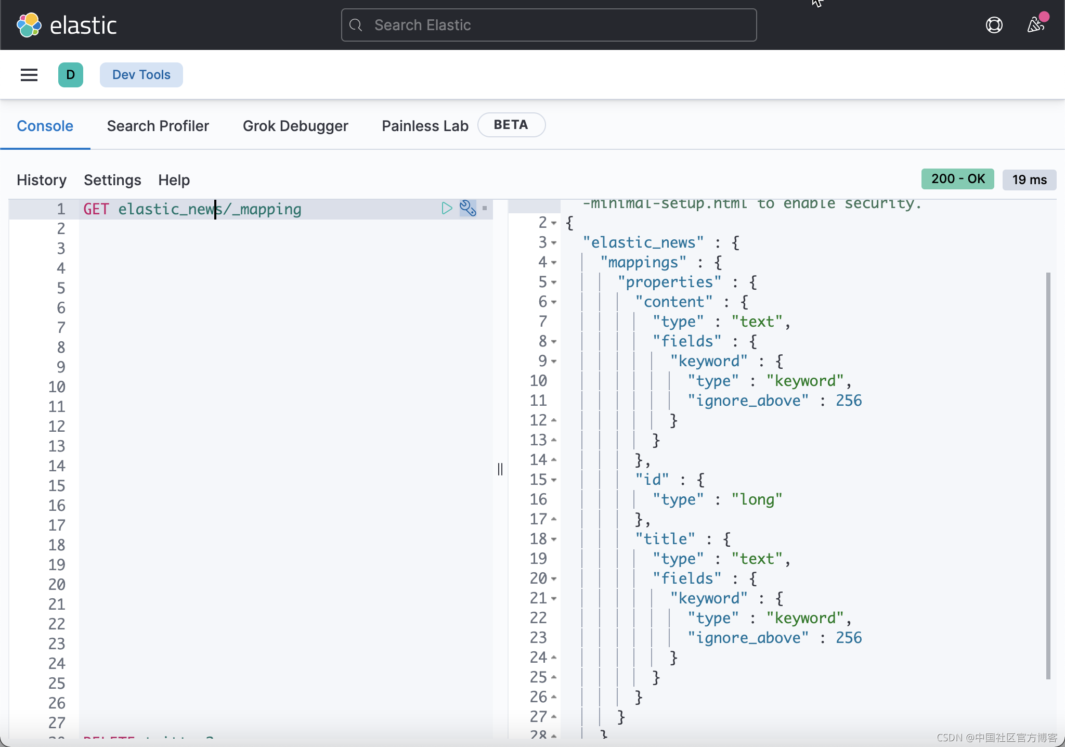Open the help lifebuoy icon menu

point(994,25)
